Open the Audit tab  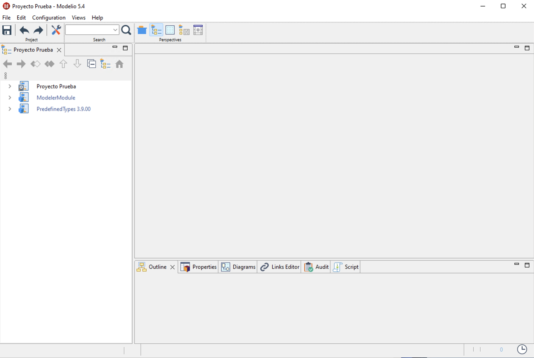316,267
